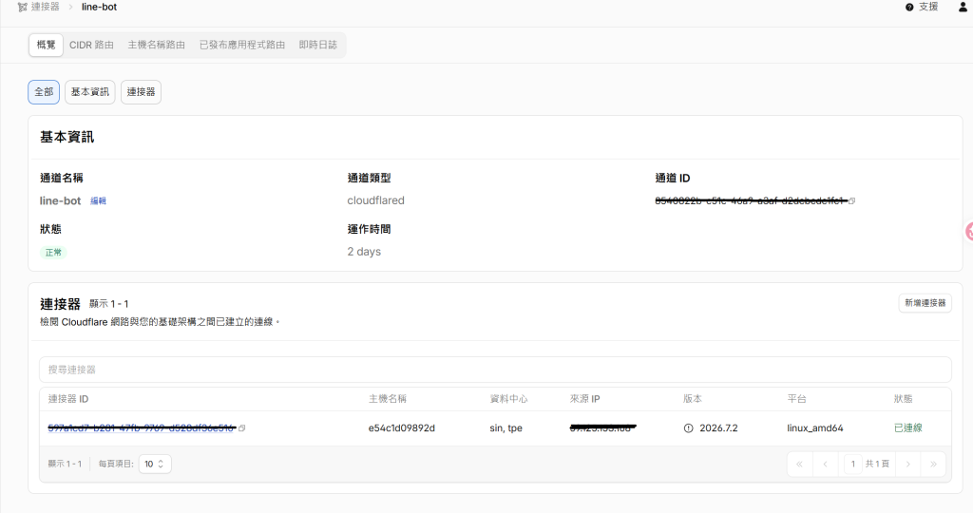Click the cloudflared tunnel type value
Viewport: 973px width, 513px height.
[x=375, y=200]
